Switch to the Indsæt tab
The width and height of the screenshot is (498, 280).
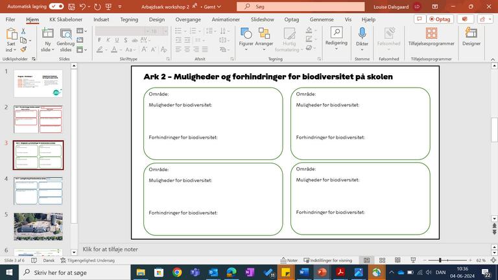[101, 19]
